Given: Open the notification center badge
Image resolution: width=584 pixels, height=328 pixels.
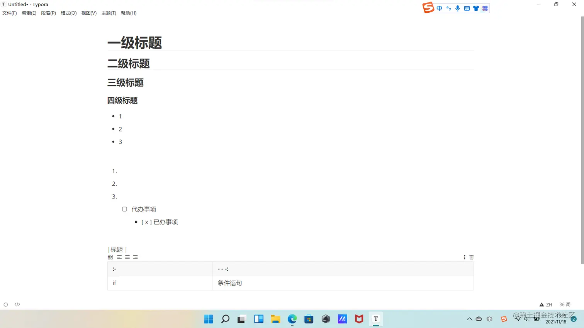Looking at the screenshot, I should [x=574, y=319].
